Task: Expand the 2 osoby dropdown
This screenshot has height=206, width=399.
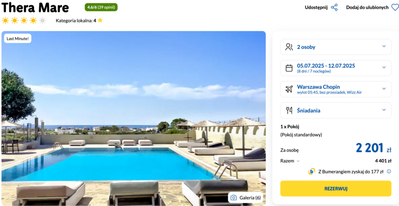Action: (x=336, y=47)
